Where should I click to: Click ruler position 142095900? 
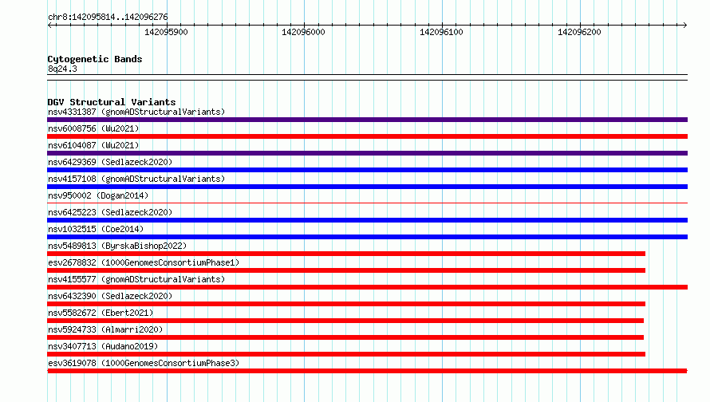166,32
